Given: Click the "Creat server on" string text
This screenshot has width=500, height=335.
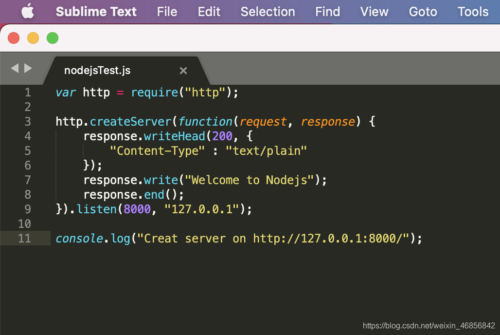Looking at the screenshot, I should point(195,239).
